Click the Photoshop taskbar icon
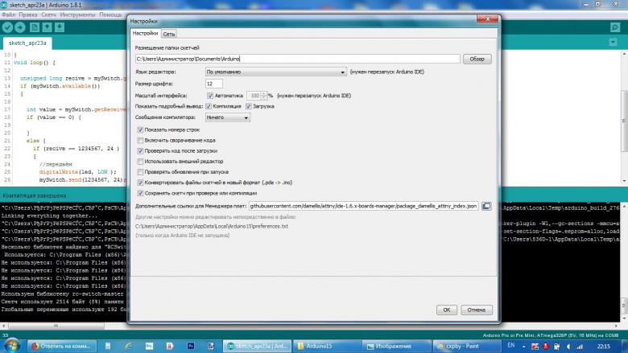This screenshot has height=353, width=628. coord(191,347)
